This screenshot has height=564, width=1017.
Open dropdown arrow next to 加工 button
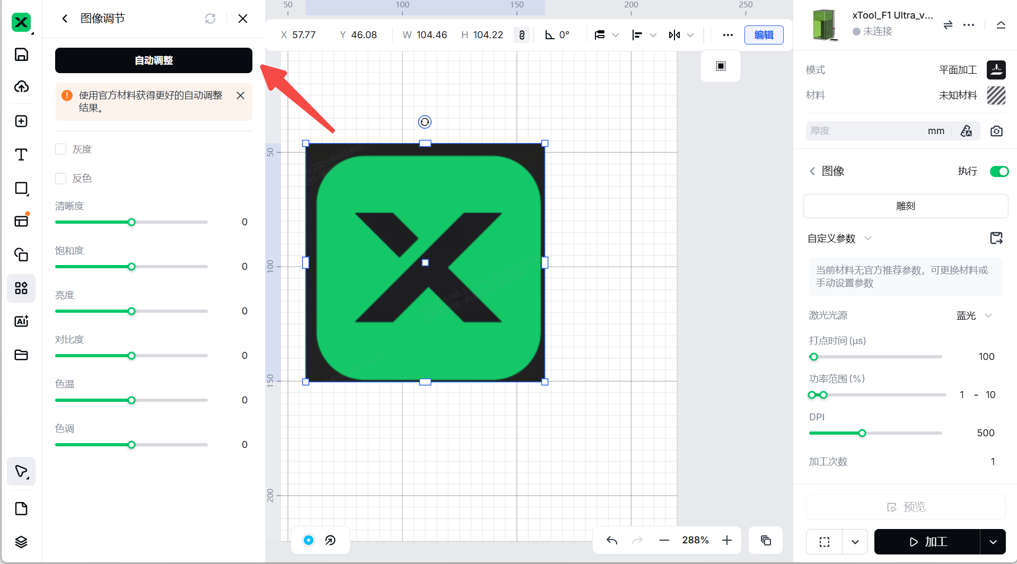click(993, 542)
